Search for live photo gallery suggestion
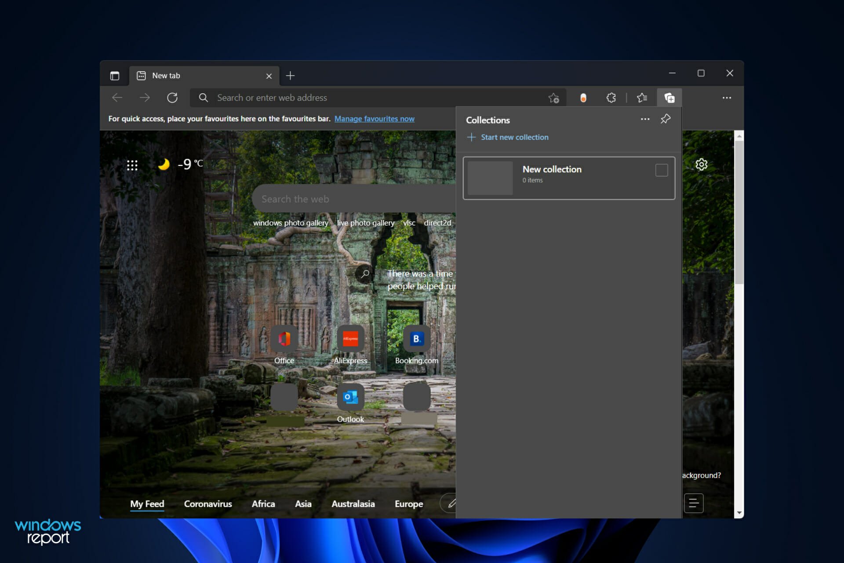 366,223
